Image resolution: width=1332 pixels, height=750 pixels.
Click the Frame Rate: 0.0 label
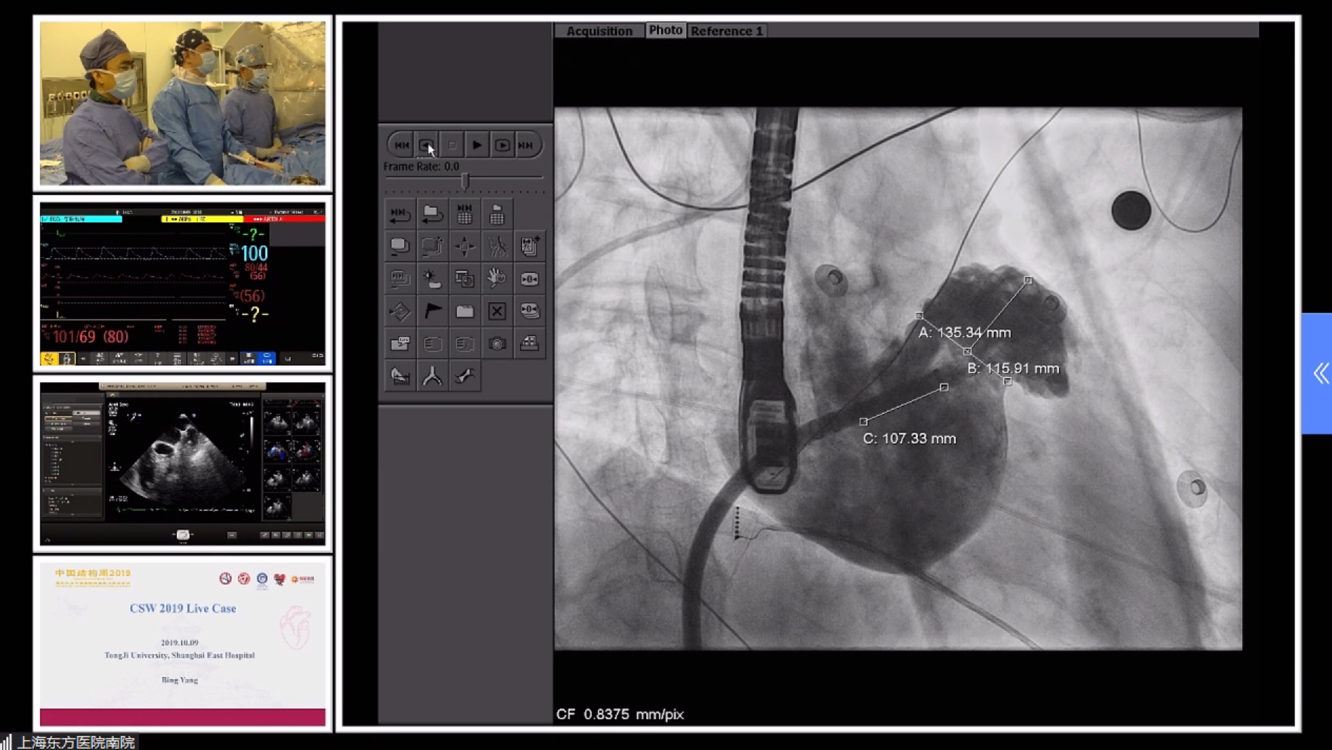point(421,166)
